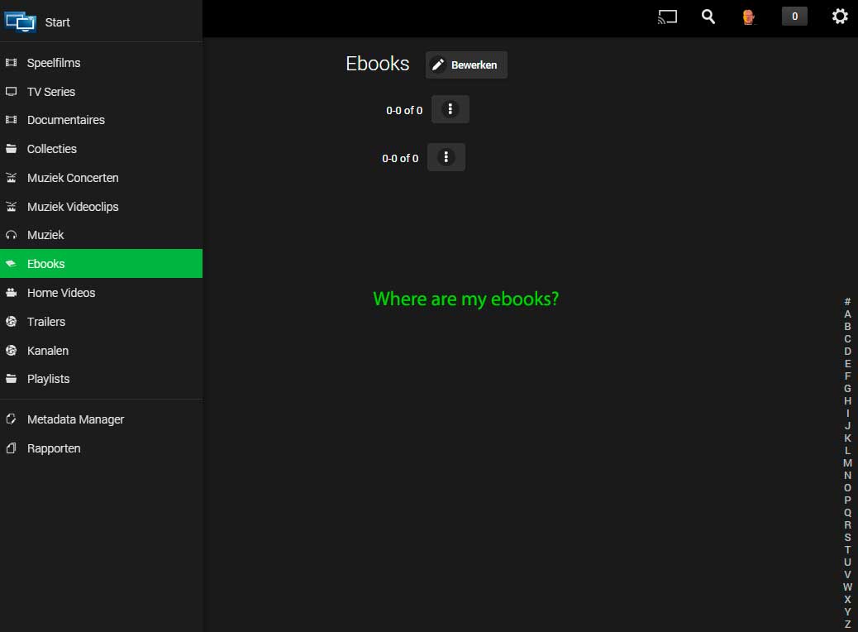Select Collecties in the sidebar
The width and height of the screenshot is (858, 632).
click(x=53, y=148)
